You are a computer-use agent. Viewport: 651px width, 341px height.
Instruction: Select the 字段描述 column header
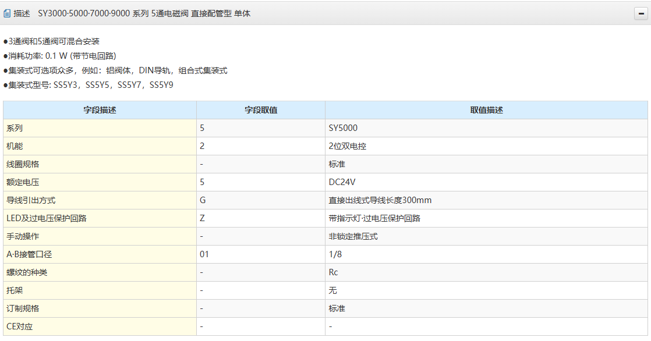pyautogui.click(x=100, y=110)
